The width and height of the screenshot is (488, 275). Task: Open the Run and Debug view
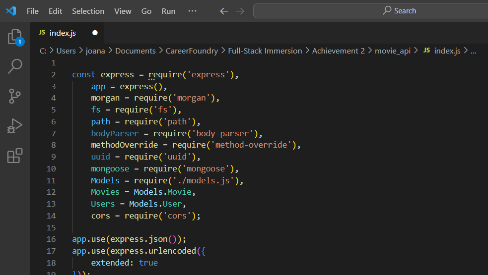point(15,126)
